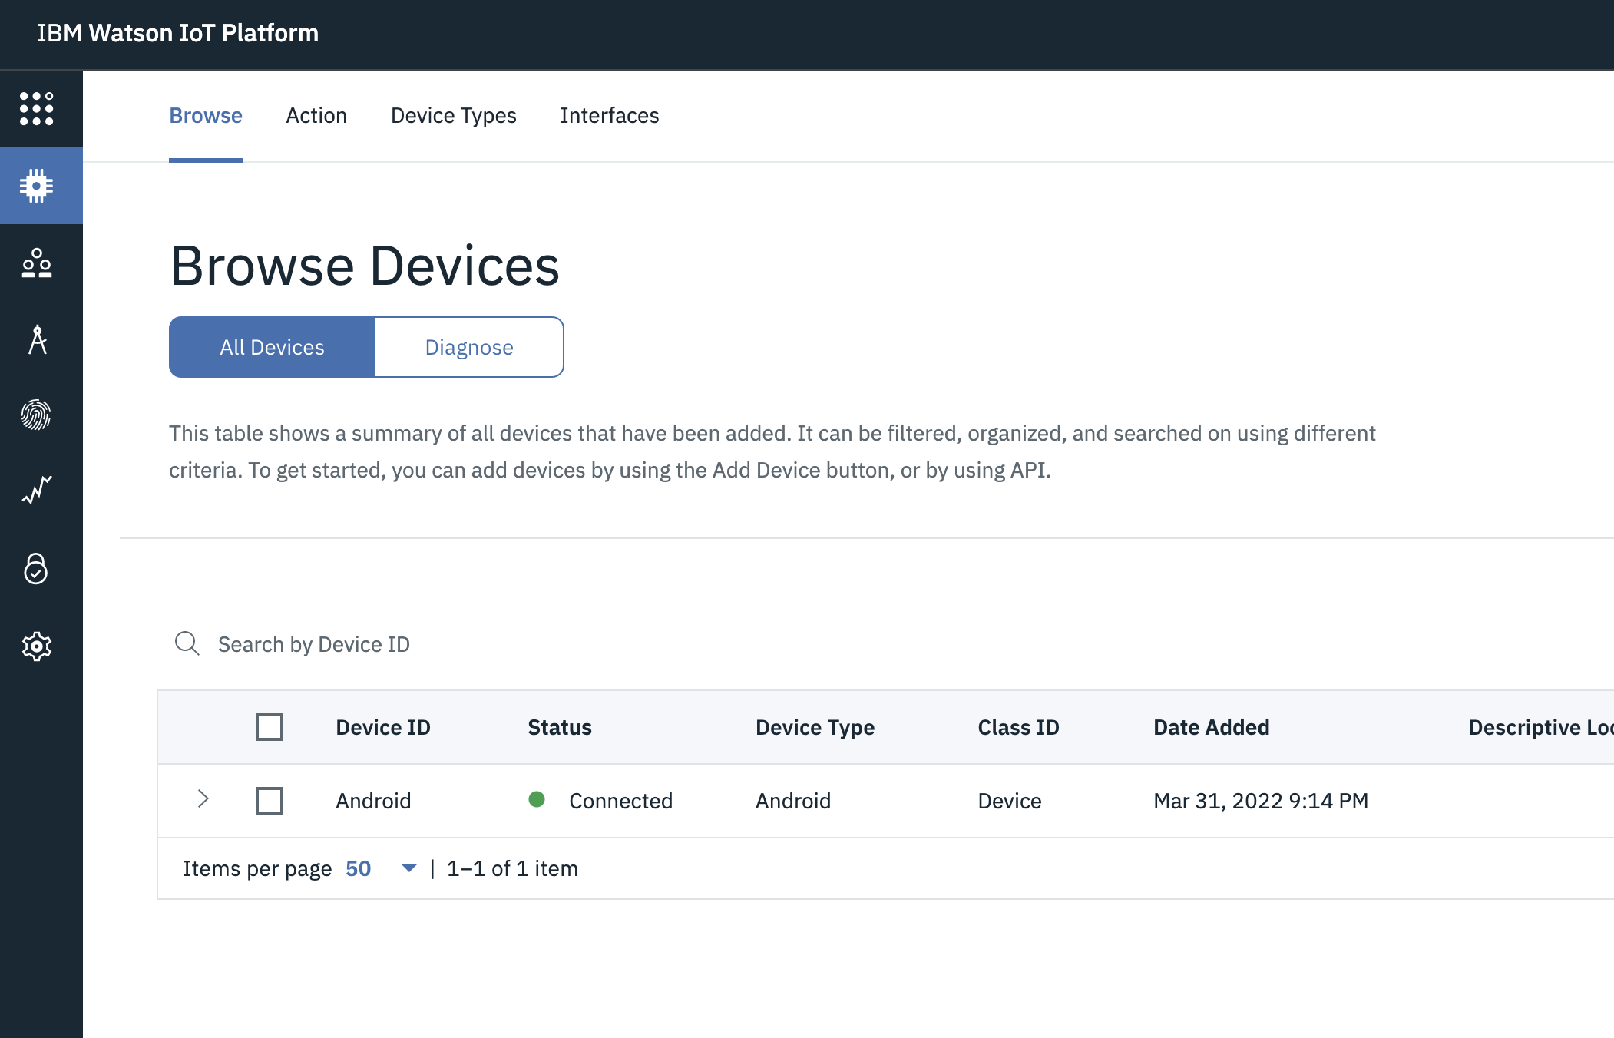1614x1038 pixels.
Task: Switch view to Diagnose
Action: point(468,346)
